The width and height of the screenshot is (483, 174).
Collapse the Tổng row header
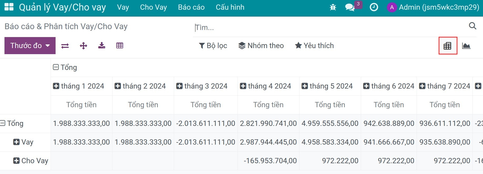[12, 124]
